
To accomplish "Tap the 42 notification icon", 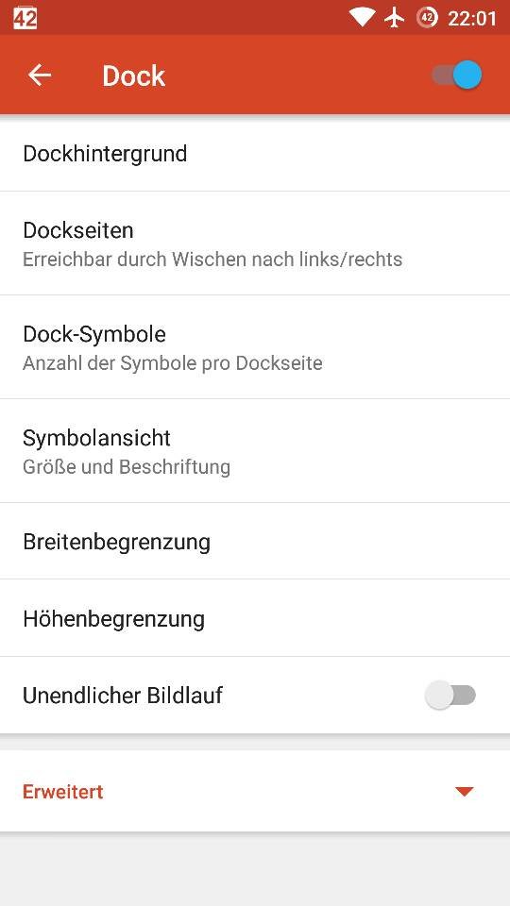I will click(25, 18).
